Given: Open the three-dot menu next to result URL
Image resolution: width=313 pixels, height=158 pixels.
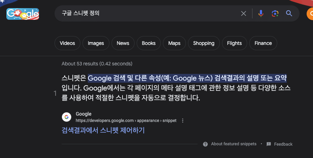Looking at the screenshot, I should [182, 121].
